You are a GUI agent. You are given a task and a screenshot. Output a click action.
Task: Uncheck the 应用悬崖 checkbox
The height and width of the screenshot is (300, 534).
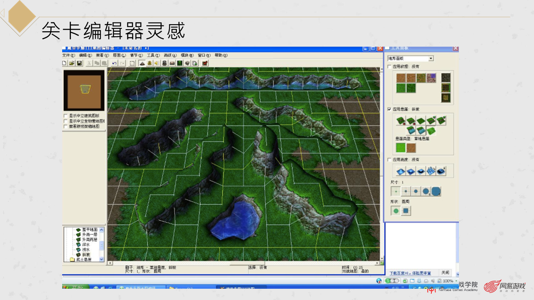tap(389, 109)
